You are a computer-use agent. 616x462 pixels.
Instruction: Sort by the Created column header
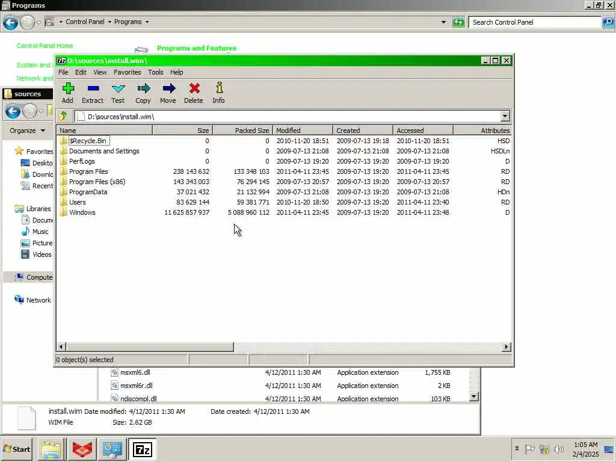[x=363, y=131]
